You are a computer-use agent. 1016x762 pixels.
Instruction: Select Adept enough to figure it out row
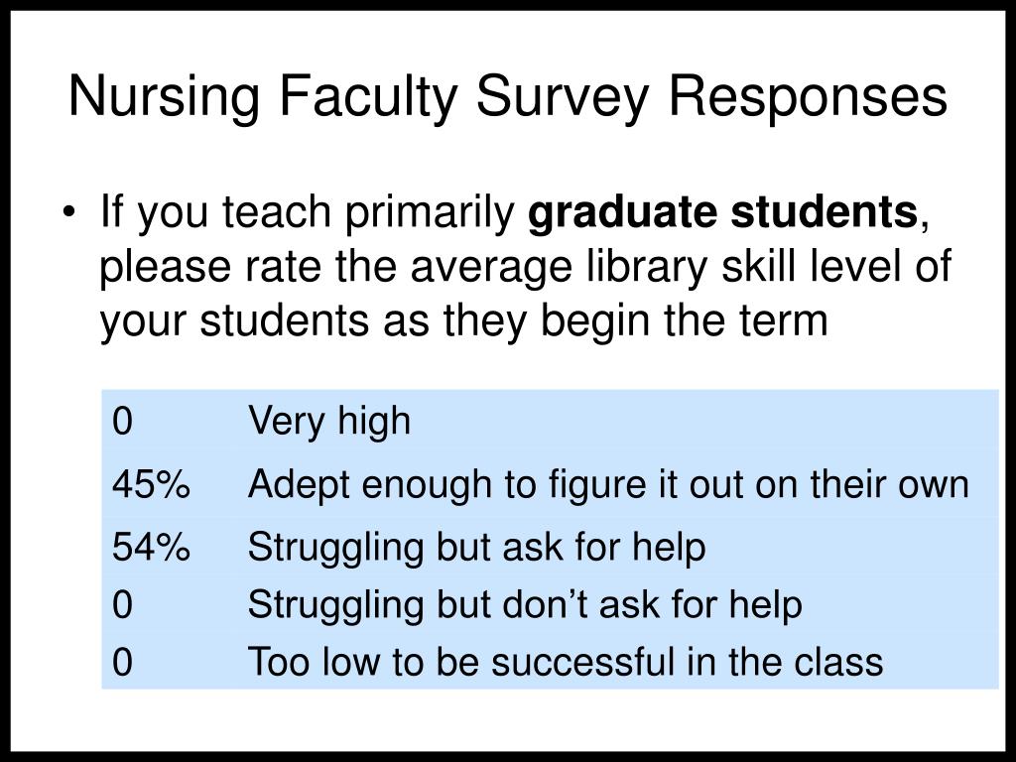(x=550, y=484)
